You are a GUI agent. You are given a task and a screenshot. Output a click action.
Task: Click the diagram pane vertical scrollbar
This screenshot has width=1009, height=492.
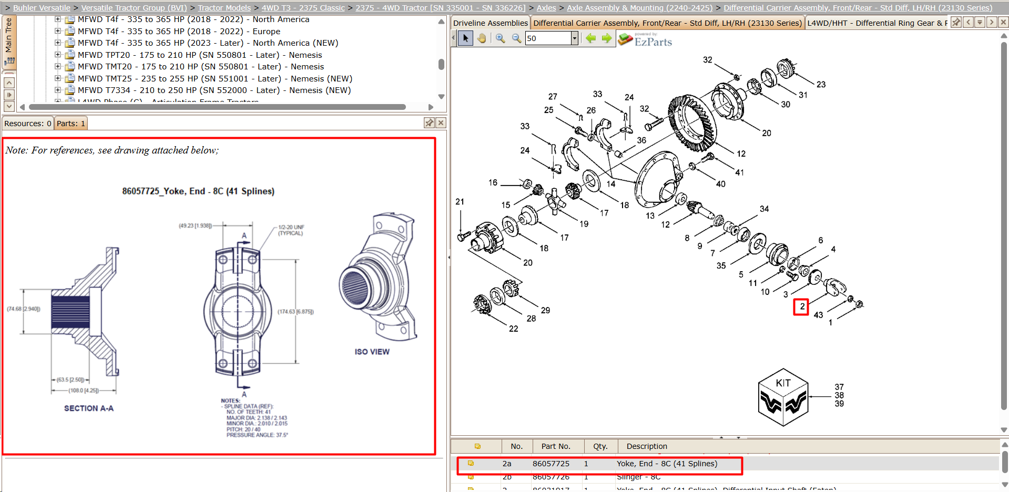(1004, 226)
